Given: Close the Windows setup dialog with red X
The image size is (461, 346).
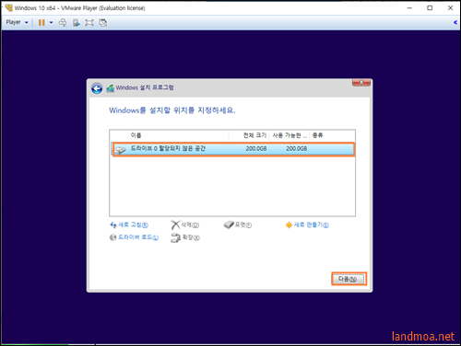Looking at the screenshot, I should [361, 82].
